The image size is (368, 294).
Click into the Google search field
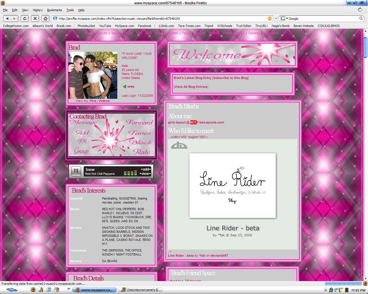[x=323, y=18]
